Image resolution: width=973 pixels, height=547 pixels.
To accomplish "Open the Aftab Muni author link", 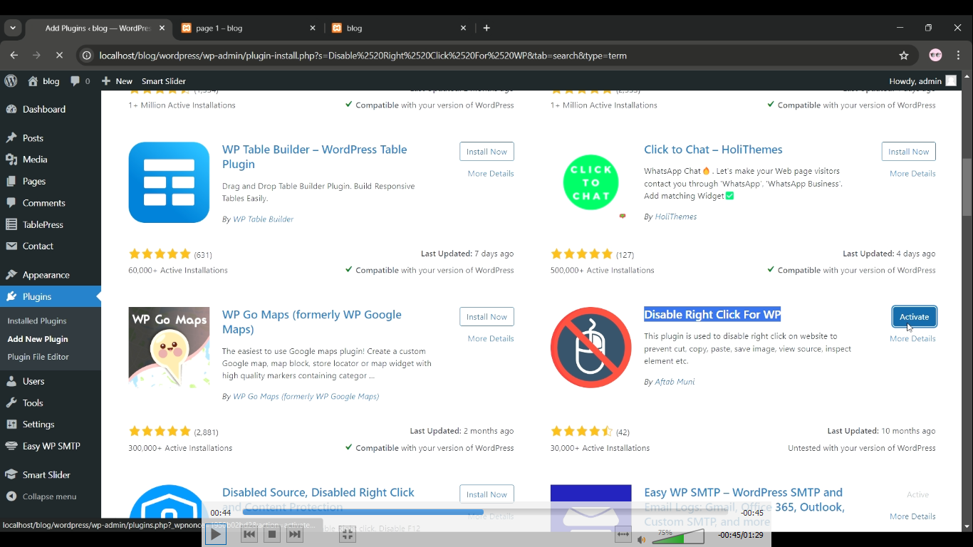I will click(675, 382).
